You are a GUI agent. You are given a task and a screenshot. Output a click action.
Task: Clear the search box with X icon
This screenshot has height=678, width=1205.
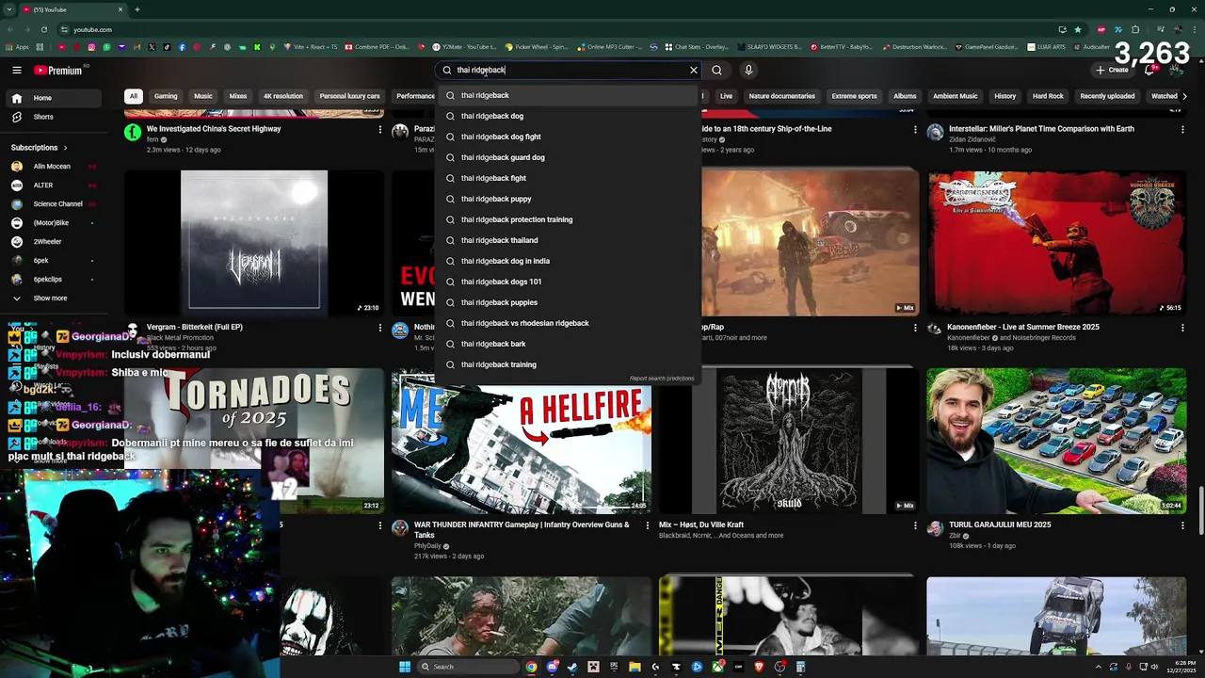coord(694,70)
